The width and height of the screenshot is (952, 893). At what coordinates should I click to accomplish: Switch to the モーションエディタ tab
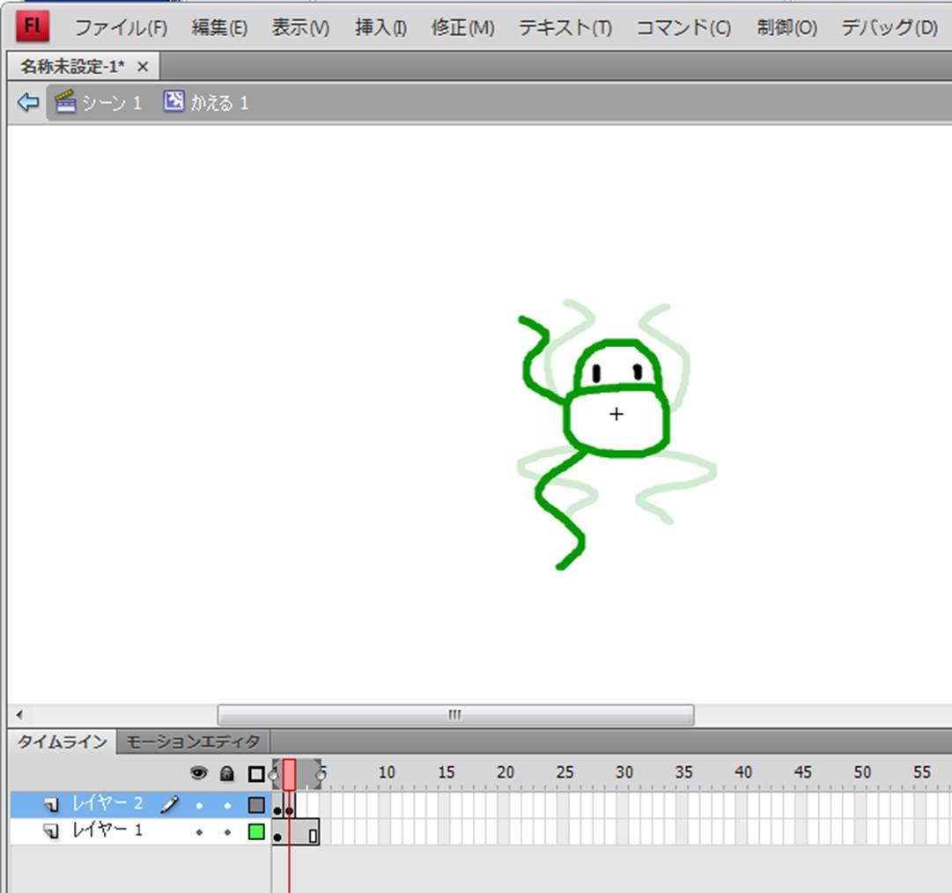pos(193,742)
